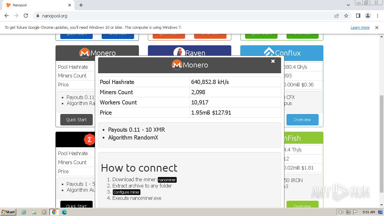
Task: Click the volume speaker tray icon
Action: click(x=341, y=212)
